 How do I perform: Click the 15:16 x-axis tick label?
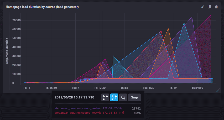click(27, 88)
